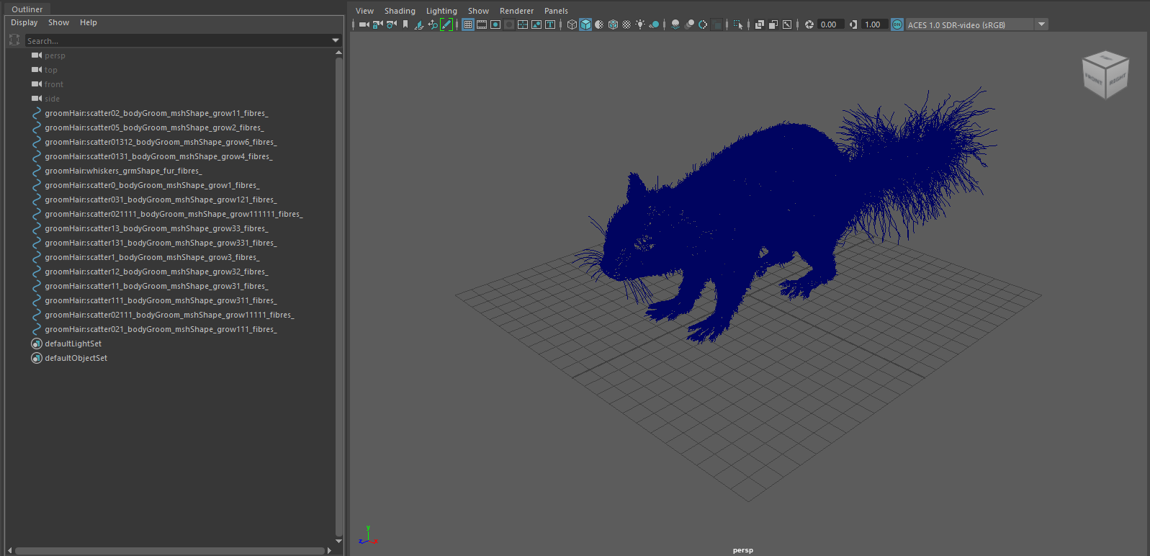Toggle the Gate Mask button
Image resolution: width=1150 pixels, height=556 pixels.
tap(509, 24)
